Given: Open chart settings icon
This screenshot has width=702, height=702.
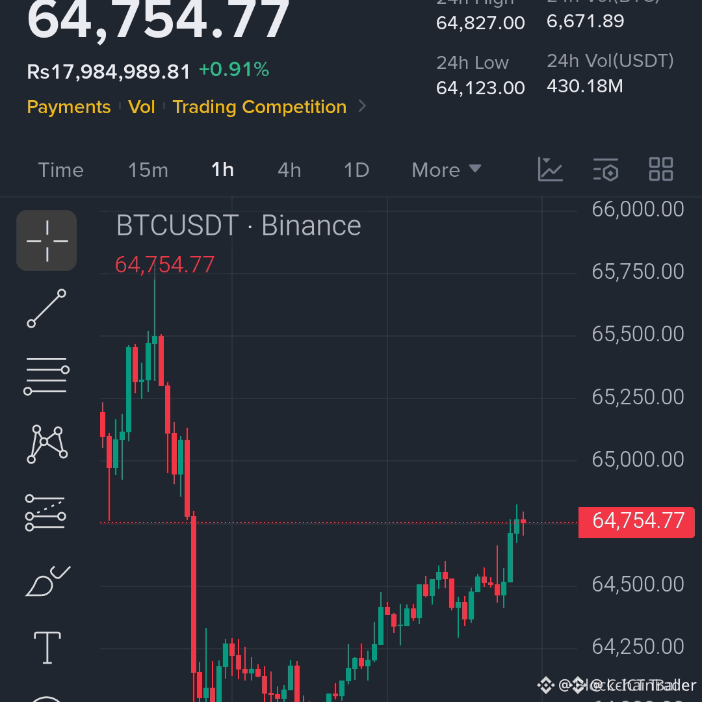Looking at the screenshot, I should coord(606,169).
